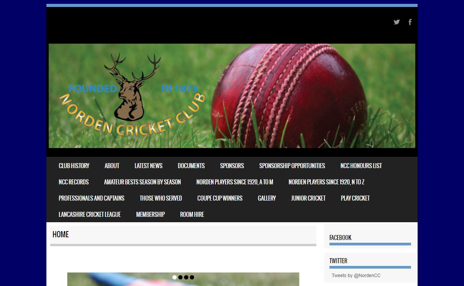
Task: Go to Latest News page
Action: click(148, 165)
